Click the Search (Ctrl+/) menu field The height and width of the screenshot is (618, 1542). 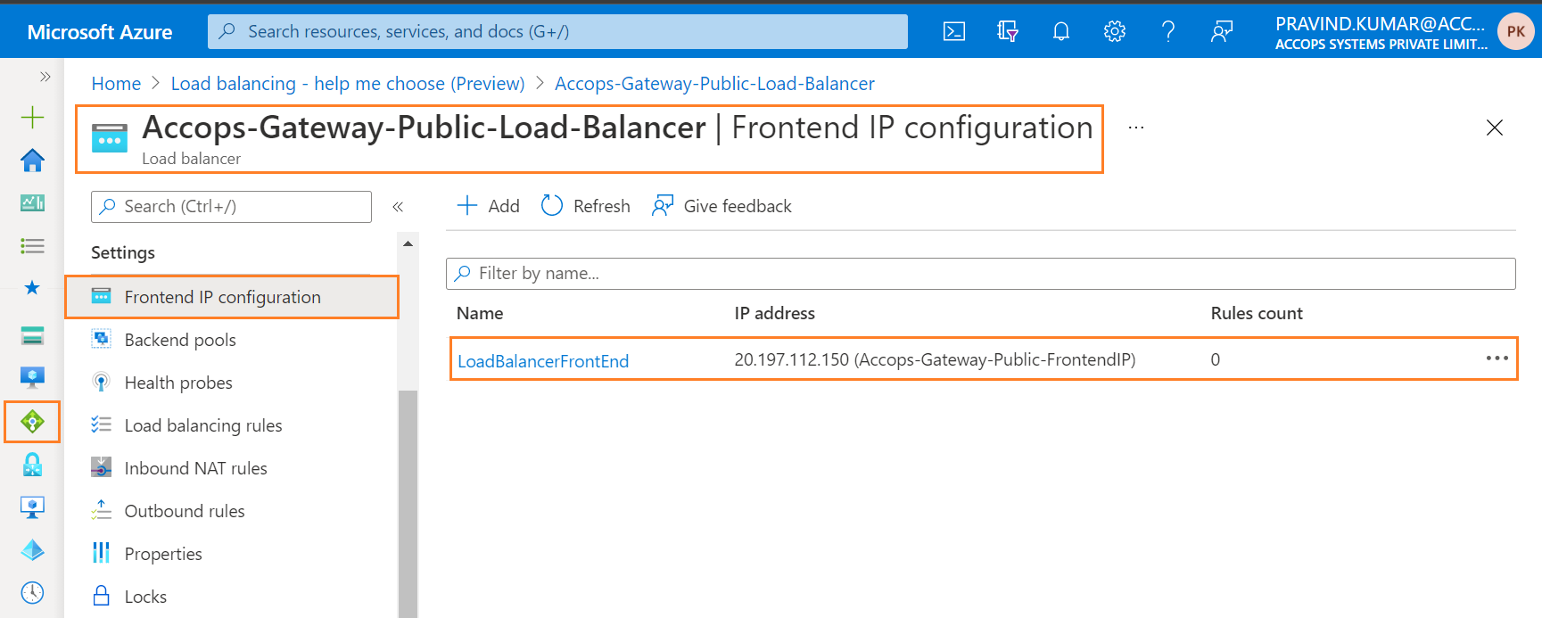click(x=231, y=207)
